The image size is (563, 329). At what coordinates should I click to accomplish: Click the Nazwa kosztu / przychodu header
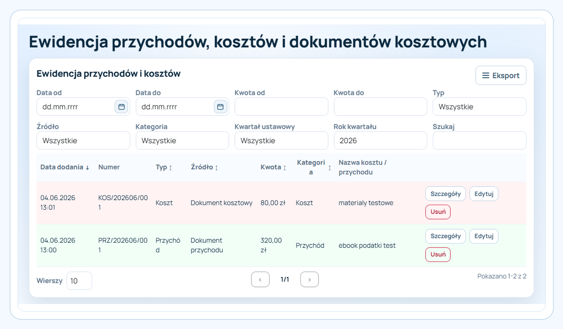tap(362, 167)
